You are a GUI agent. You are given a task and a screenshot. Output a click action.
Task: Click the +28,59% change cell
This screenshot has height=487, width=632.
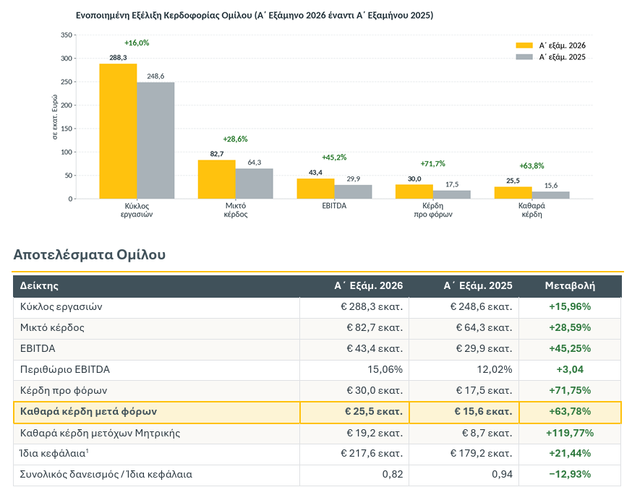click(x=570, y=327)
